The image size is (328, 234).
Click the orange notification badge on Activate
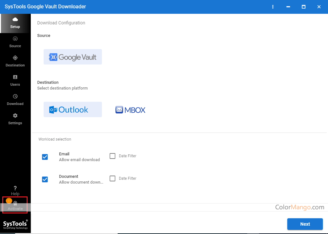tap(9, 201)
